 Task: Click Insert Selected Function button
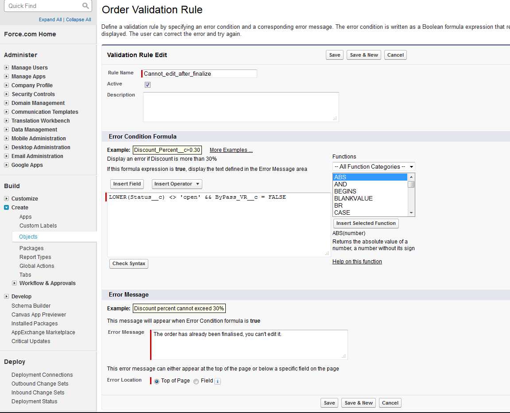click(x=366, y=223)
